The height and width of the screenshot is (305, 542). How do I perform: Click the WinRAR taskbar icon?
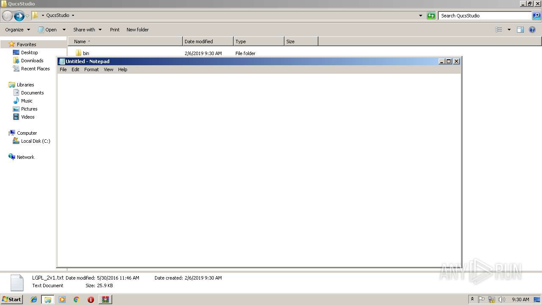pos(105,299)
